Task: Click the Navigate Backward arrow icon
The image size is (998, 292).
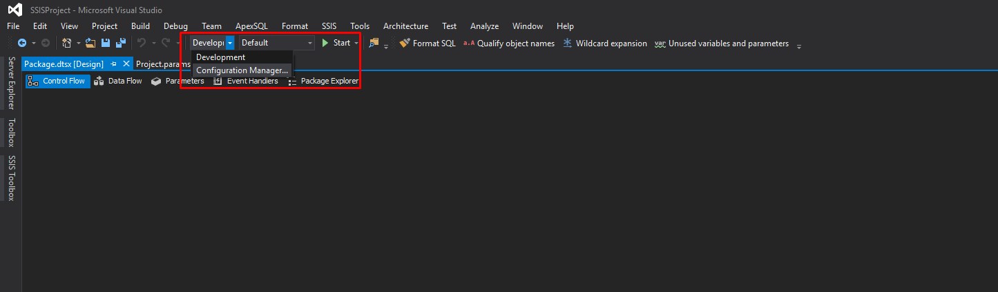Action: click(x=21, y=43)
